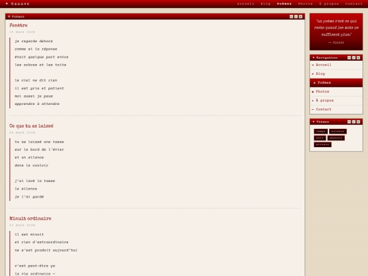Filter by the 'temps' theme tag
368x276 pixels.
click(320, 132)
